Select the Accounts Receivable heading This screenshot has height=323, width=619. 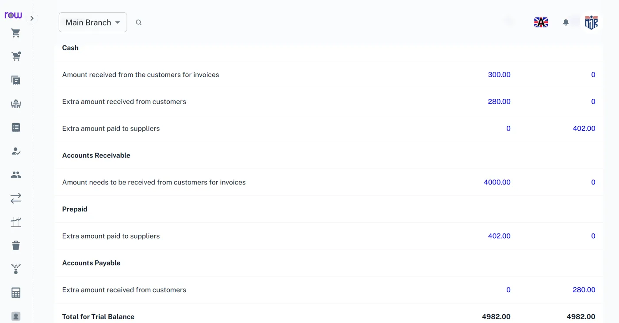pos(96,156)
